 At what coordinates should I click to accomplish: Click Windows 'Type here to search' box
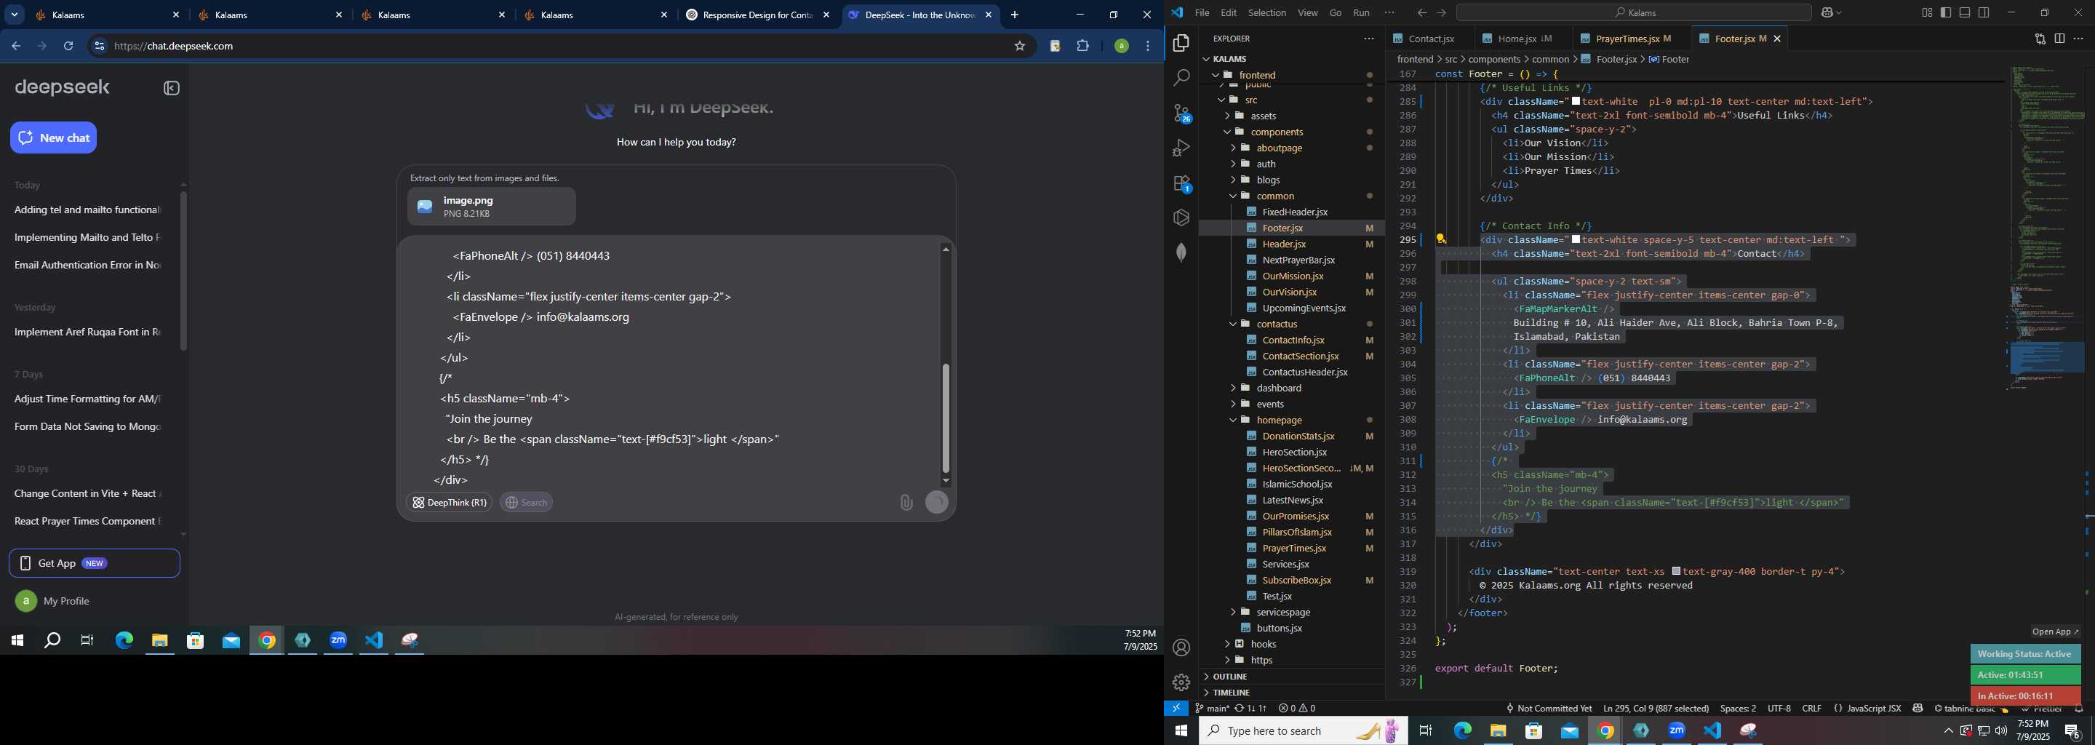point(1303,731)
